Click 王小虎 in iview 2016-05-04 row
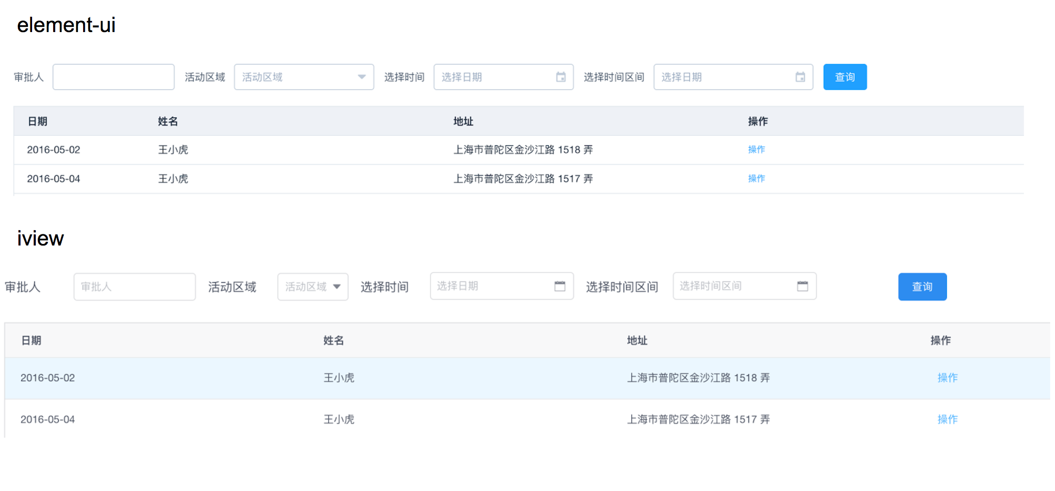1055x491 pixels. point(339,419)
